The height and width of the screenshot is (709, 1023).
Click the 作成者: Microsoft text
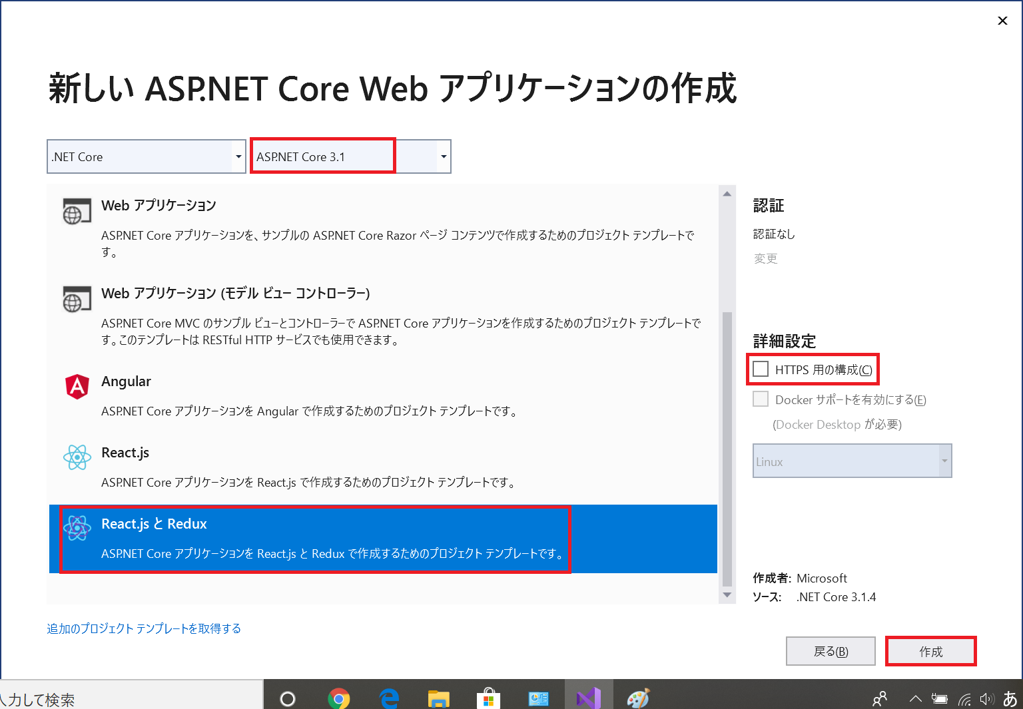pyautogui.click(x=800, y=578)
